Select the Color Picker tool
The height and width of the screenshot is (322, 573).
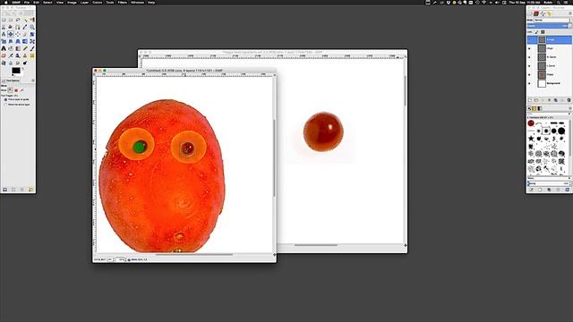[25, 27]
